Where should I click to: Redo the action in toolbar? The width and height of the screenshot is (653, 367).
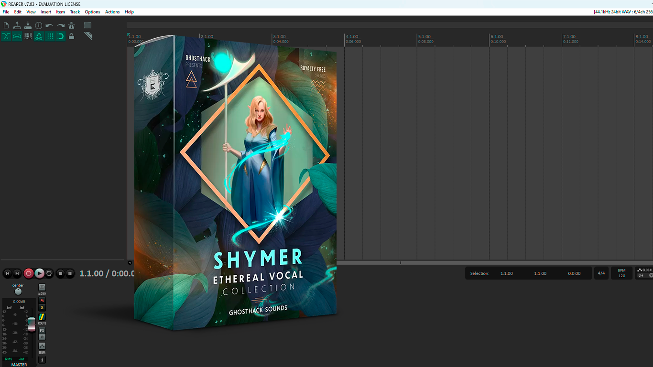[x=61, y=25]
